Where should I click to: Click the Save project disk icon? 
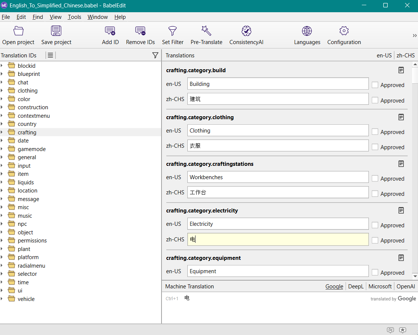(x=56, y=31)
